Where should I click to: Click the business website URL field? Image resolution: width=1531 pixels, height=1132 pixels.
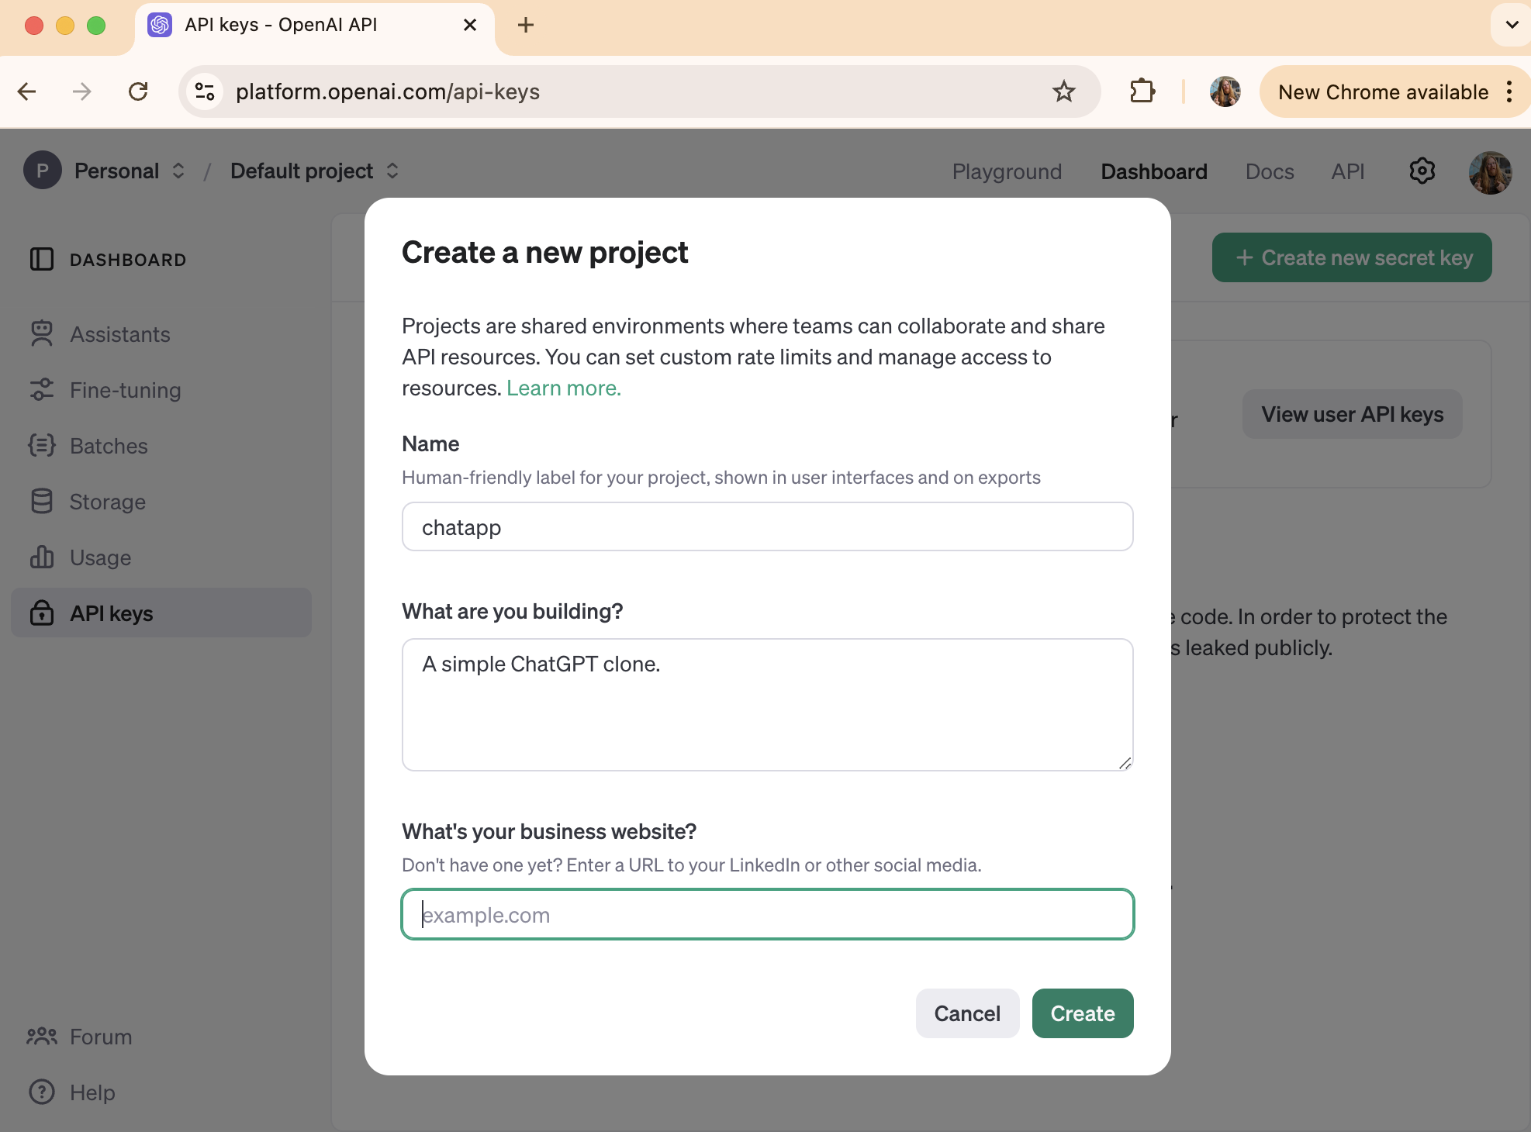767,915
